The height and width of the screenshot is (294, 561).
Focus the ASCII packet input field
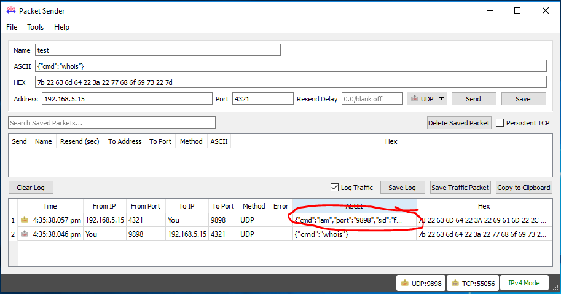(291, 66)
